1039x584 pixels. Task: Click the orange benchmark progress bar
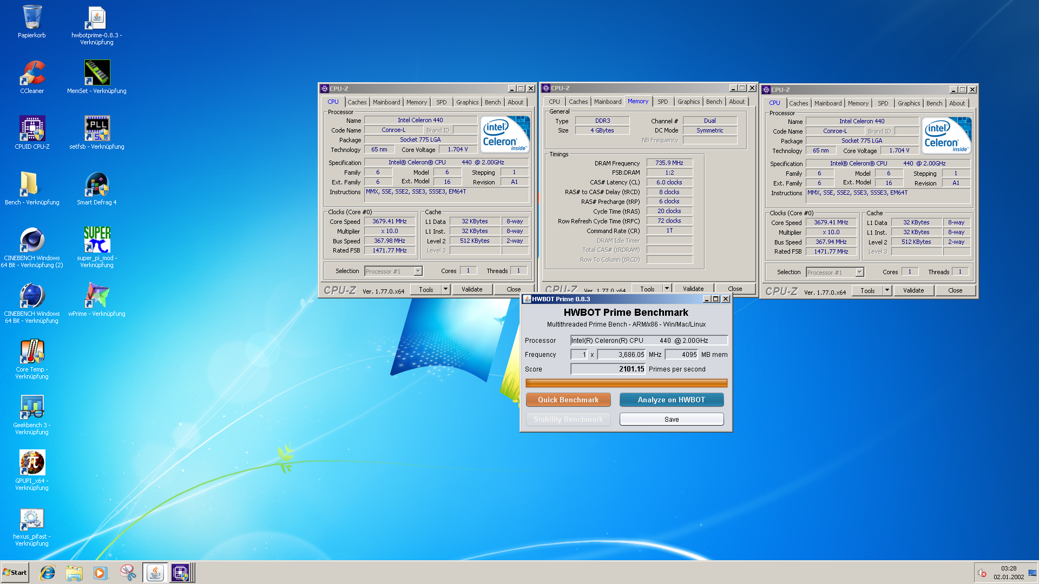(x=626, y=383)
